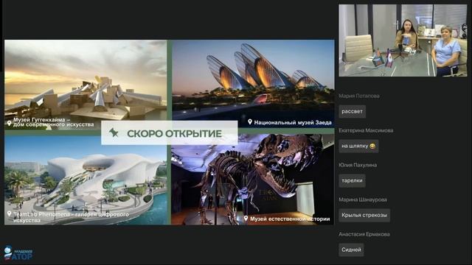Click the Крылья стрекозы chat message

point(364,215)
